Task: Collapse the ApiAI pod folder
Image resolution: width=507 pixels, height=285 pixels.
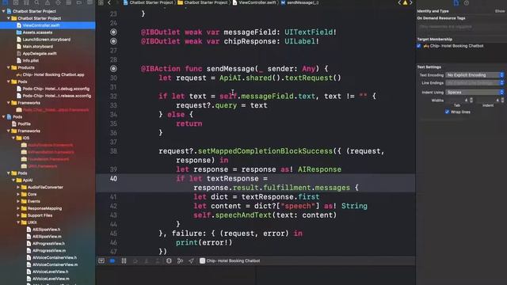Action: point(13,180)
